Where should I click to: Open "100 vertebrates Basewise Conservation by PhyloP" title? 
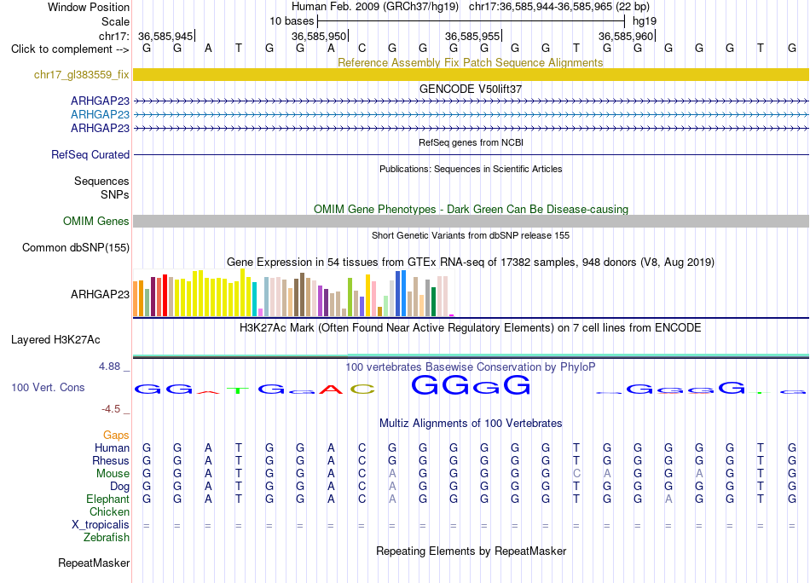pos(471,367)
